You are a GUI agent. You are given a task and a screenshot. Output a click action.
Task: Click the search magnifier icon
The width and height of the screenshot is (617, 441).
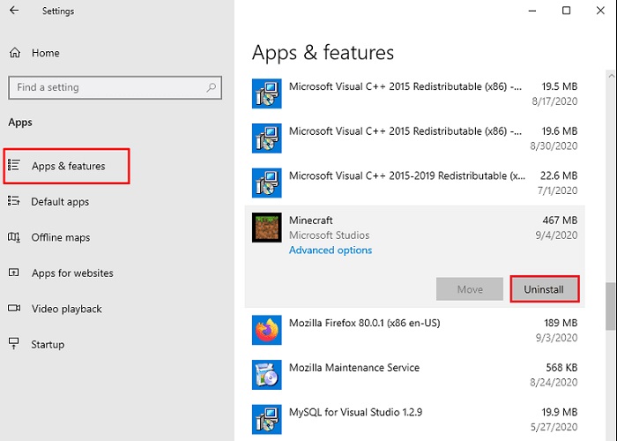tap(212, 87)
